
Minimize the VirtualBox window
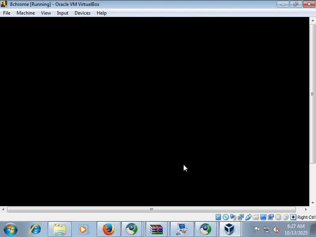(x=283, y=4)
